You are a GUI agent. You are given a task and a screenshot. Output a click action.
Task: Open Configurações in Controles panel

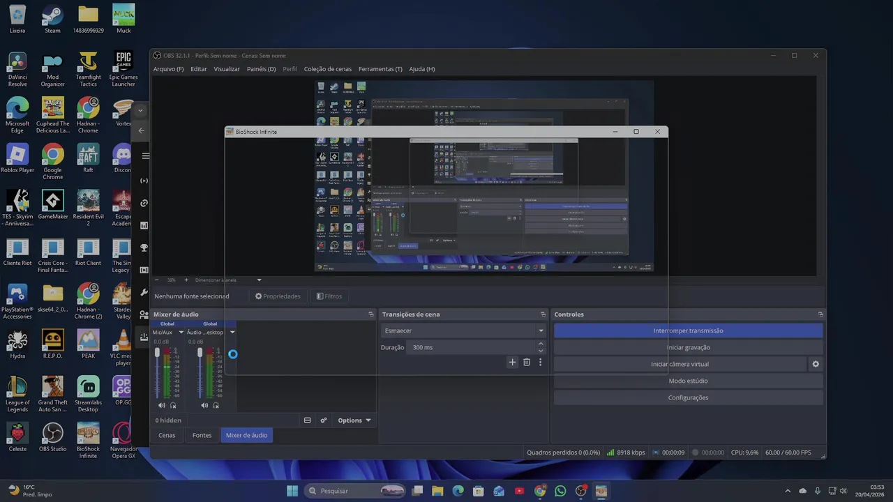(x=688, y=397)
